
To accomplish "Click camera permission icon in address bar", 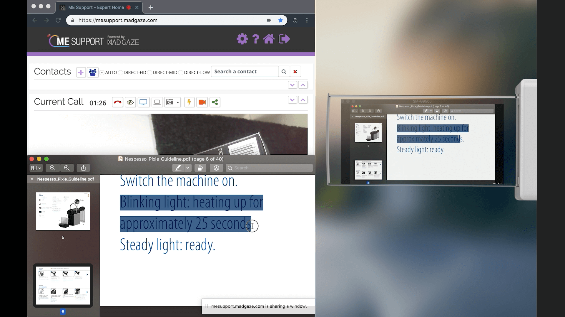I will pyautogui.click(x=269, y=20).
